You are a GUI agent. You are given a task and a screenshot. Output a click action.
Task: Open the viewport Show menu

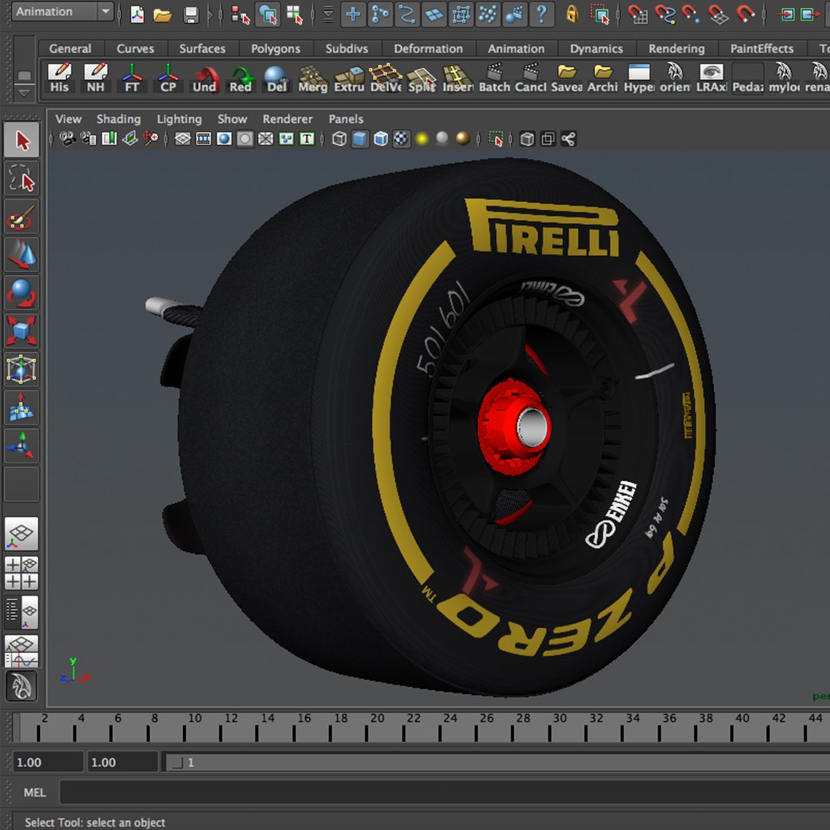(x=232, y=119)
